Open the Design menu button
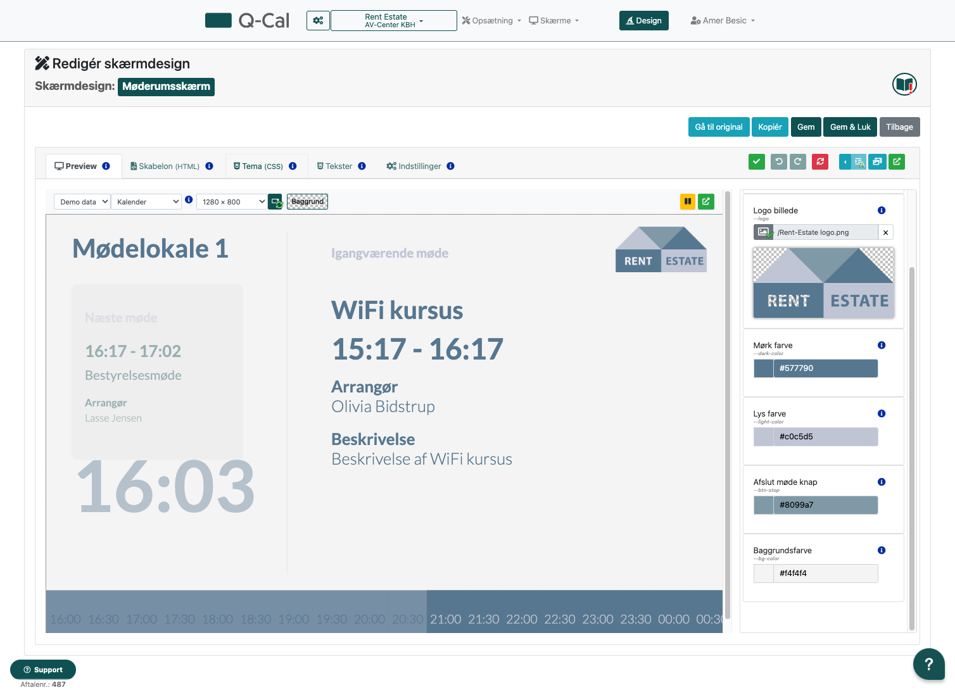The height and width of the screenshot is (690, 955). coord(643,20)
